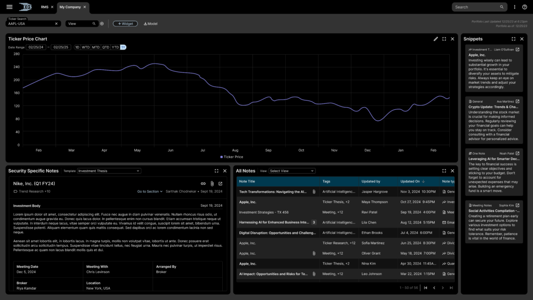This screenshot has width=533, height=300.
Task: Go to first page of notes
Action: tap(426, 287)
